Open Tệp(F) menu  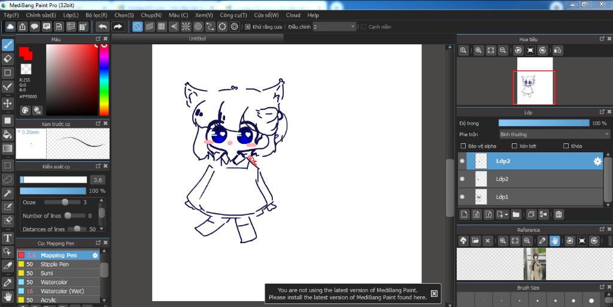pyautogui.click(x=11, y=15)
